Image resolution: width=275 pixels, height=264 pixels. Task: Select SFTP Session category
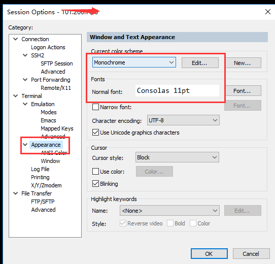(x=57, y=63)
